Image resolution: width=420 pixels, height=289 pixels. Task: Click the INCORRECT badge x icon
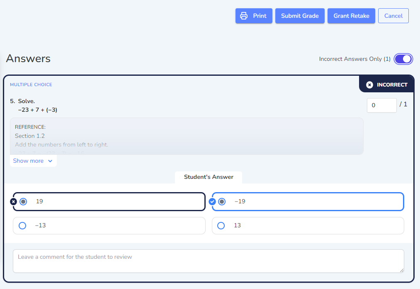click(x=369, y=85)
